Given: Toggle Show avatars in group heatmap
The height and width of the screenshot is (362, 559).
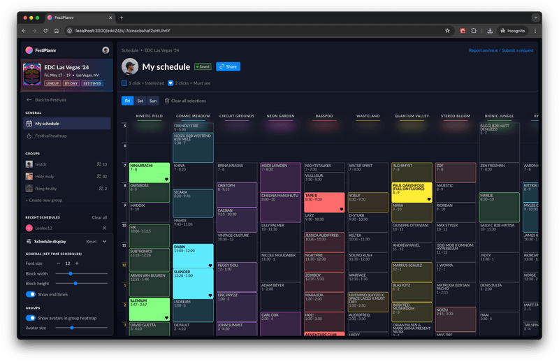Looking at the screenshot, I should pos(31,318).
